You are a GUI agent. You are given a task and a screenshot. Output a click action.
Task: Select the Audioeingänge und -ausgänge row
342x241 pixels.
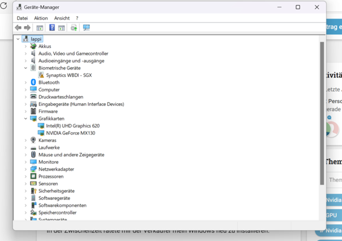pyautogui.click(x=71, y=61)
